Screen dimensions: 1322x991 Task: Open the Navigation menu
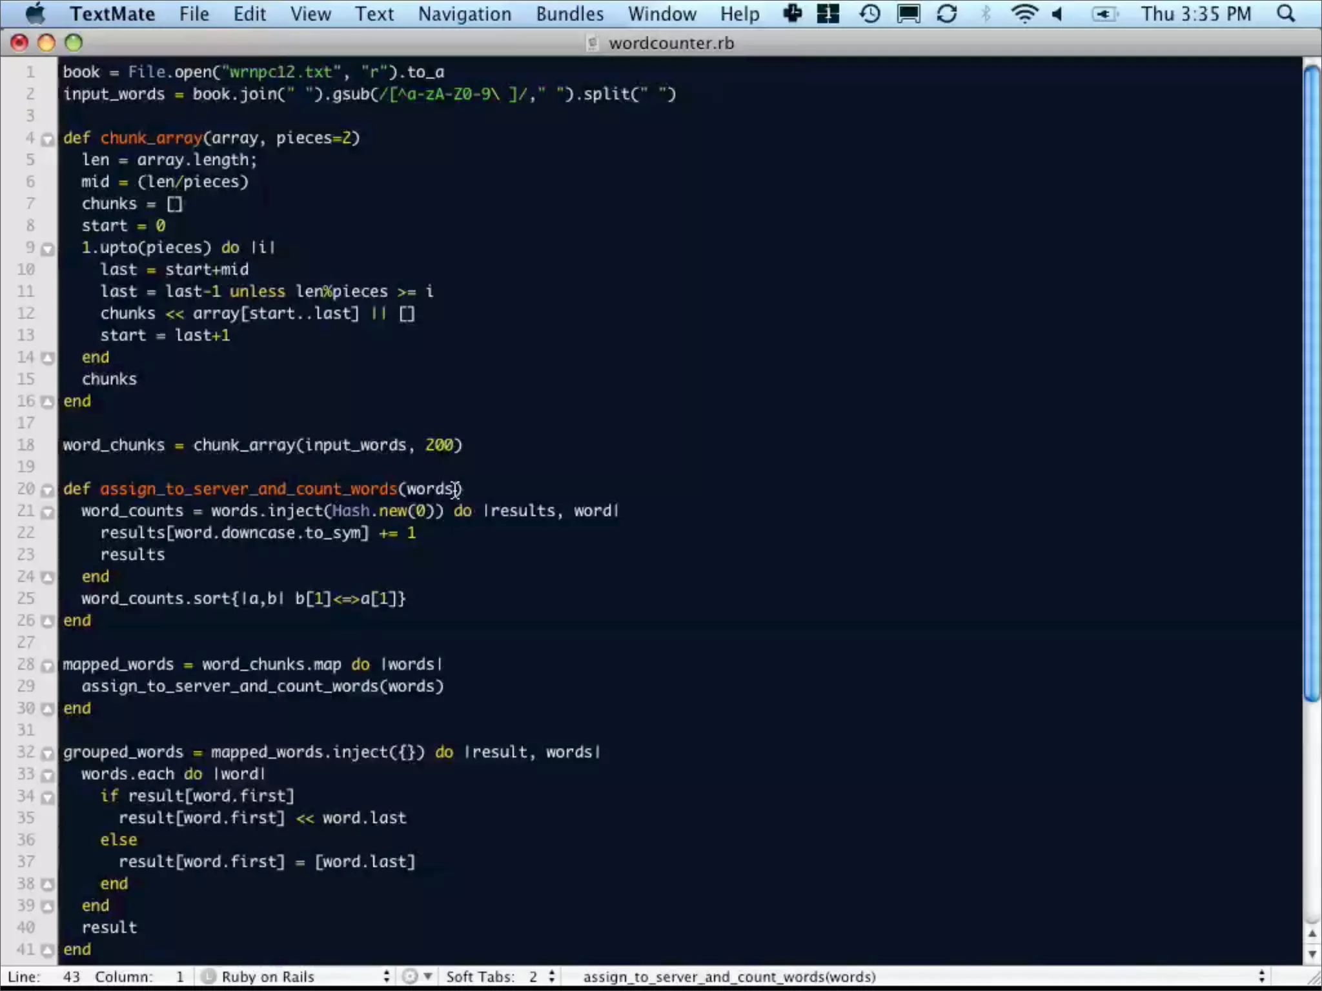pyautogui.click(x=464, y=14)
